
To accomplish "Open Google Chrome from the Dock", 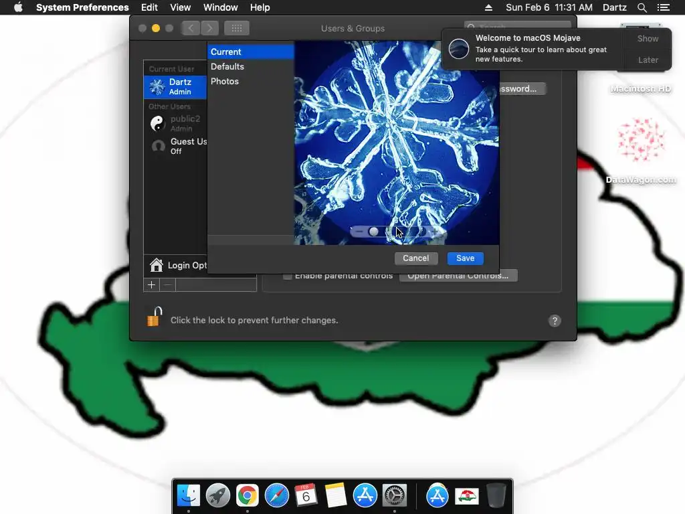I will tap(248, 496).
